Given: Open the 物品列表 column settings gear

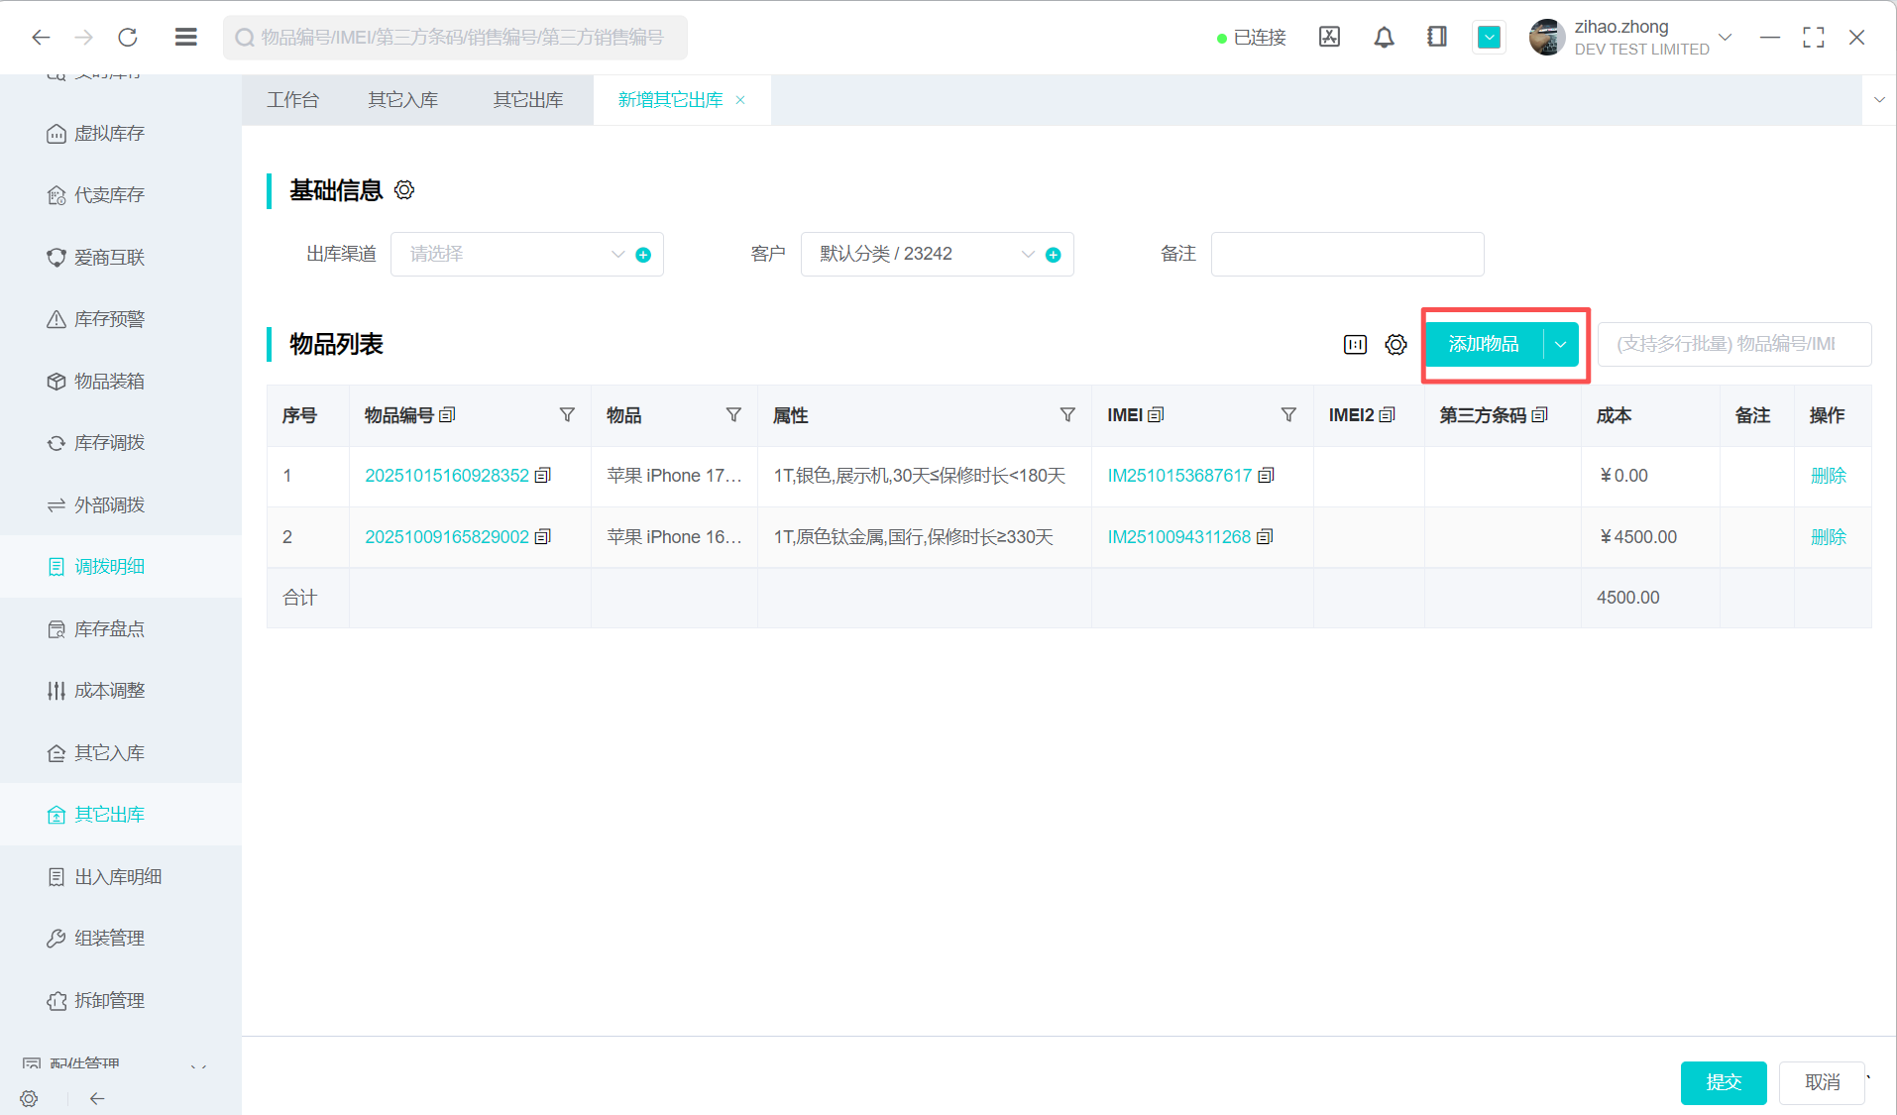Looking at the screenshot, I should point(1395,345).
